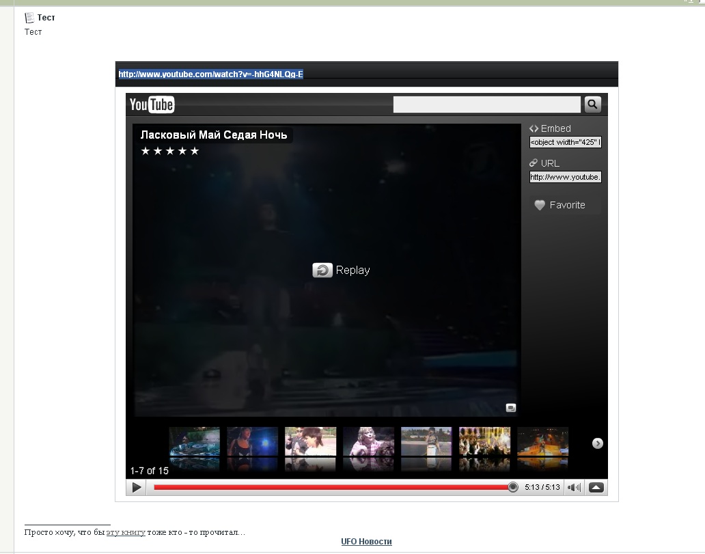Click the post document icon next to Тест
Viewport: 705px width, 554px height.
pos(29,18)
